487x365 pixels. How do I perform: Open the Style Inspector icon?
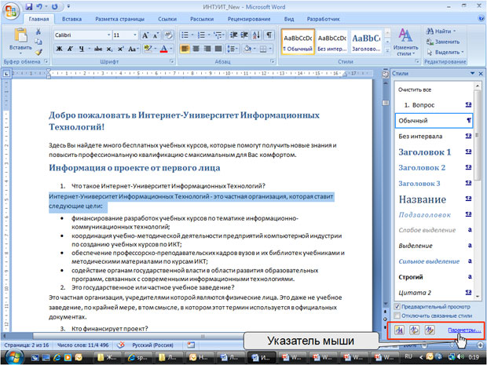414,330
